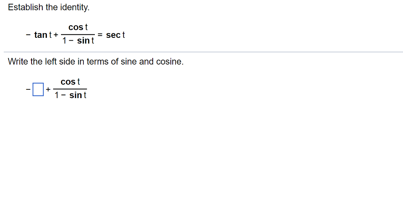The image size is (403, 208).
Task: Click the 'Write the left side' instruction sentence
Action: pos(96,62)
